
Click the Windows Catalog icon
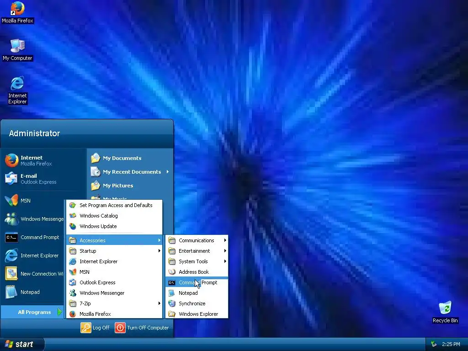(x=73, y=216)
